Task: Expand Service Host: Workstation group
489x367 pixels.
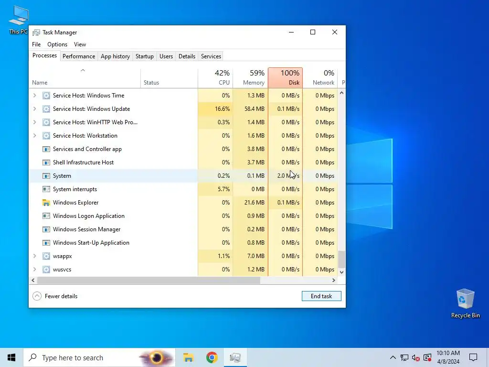Action: point(34,136)
